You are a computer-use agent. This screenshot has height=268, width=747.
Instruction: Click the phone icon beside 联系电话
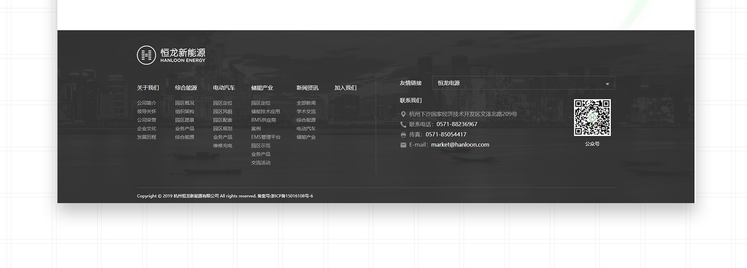click(x=403, y=125)
